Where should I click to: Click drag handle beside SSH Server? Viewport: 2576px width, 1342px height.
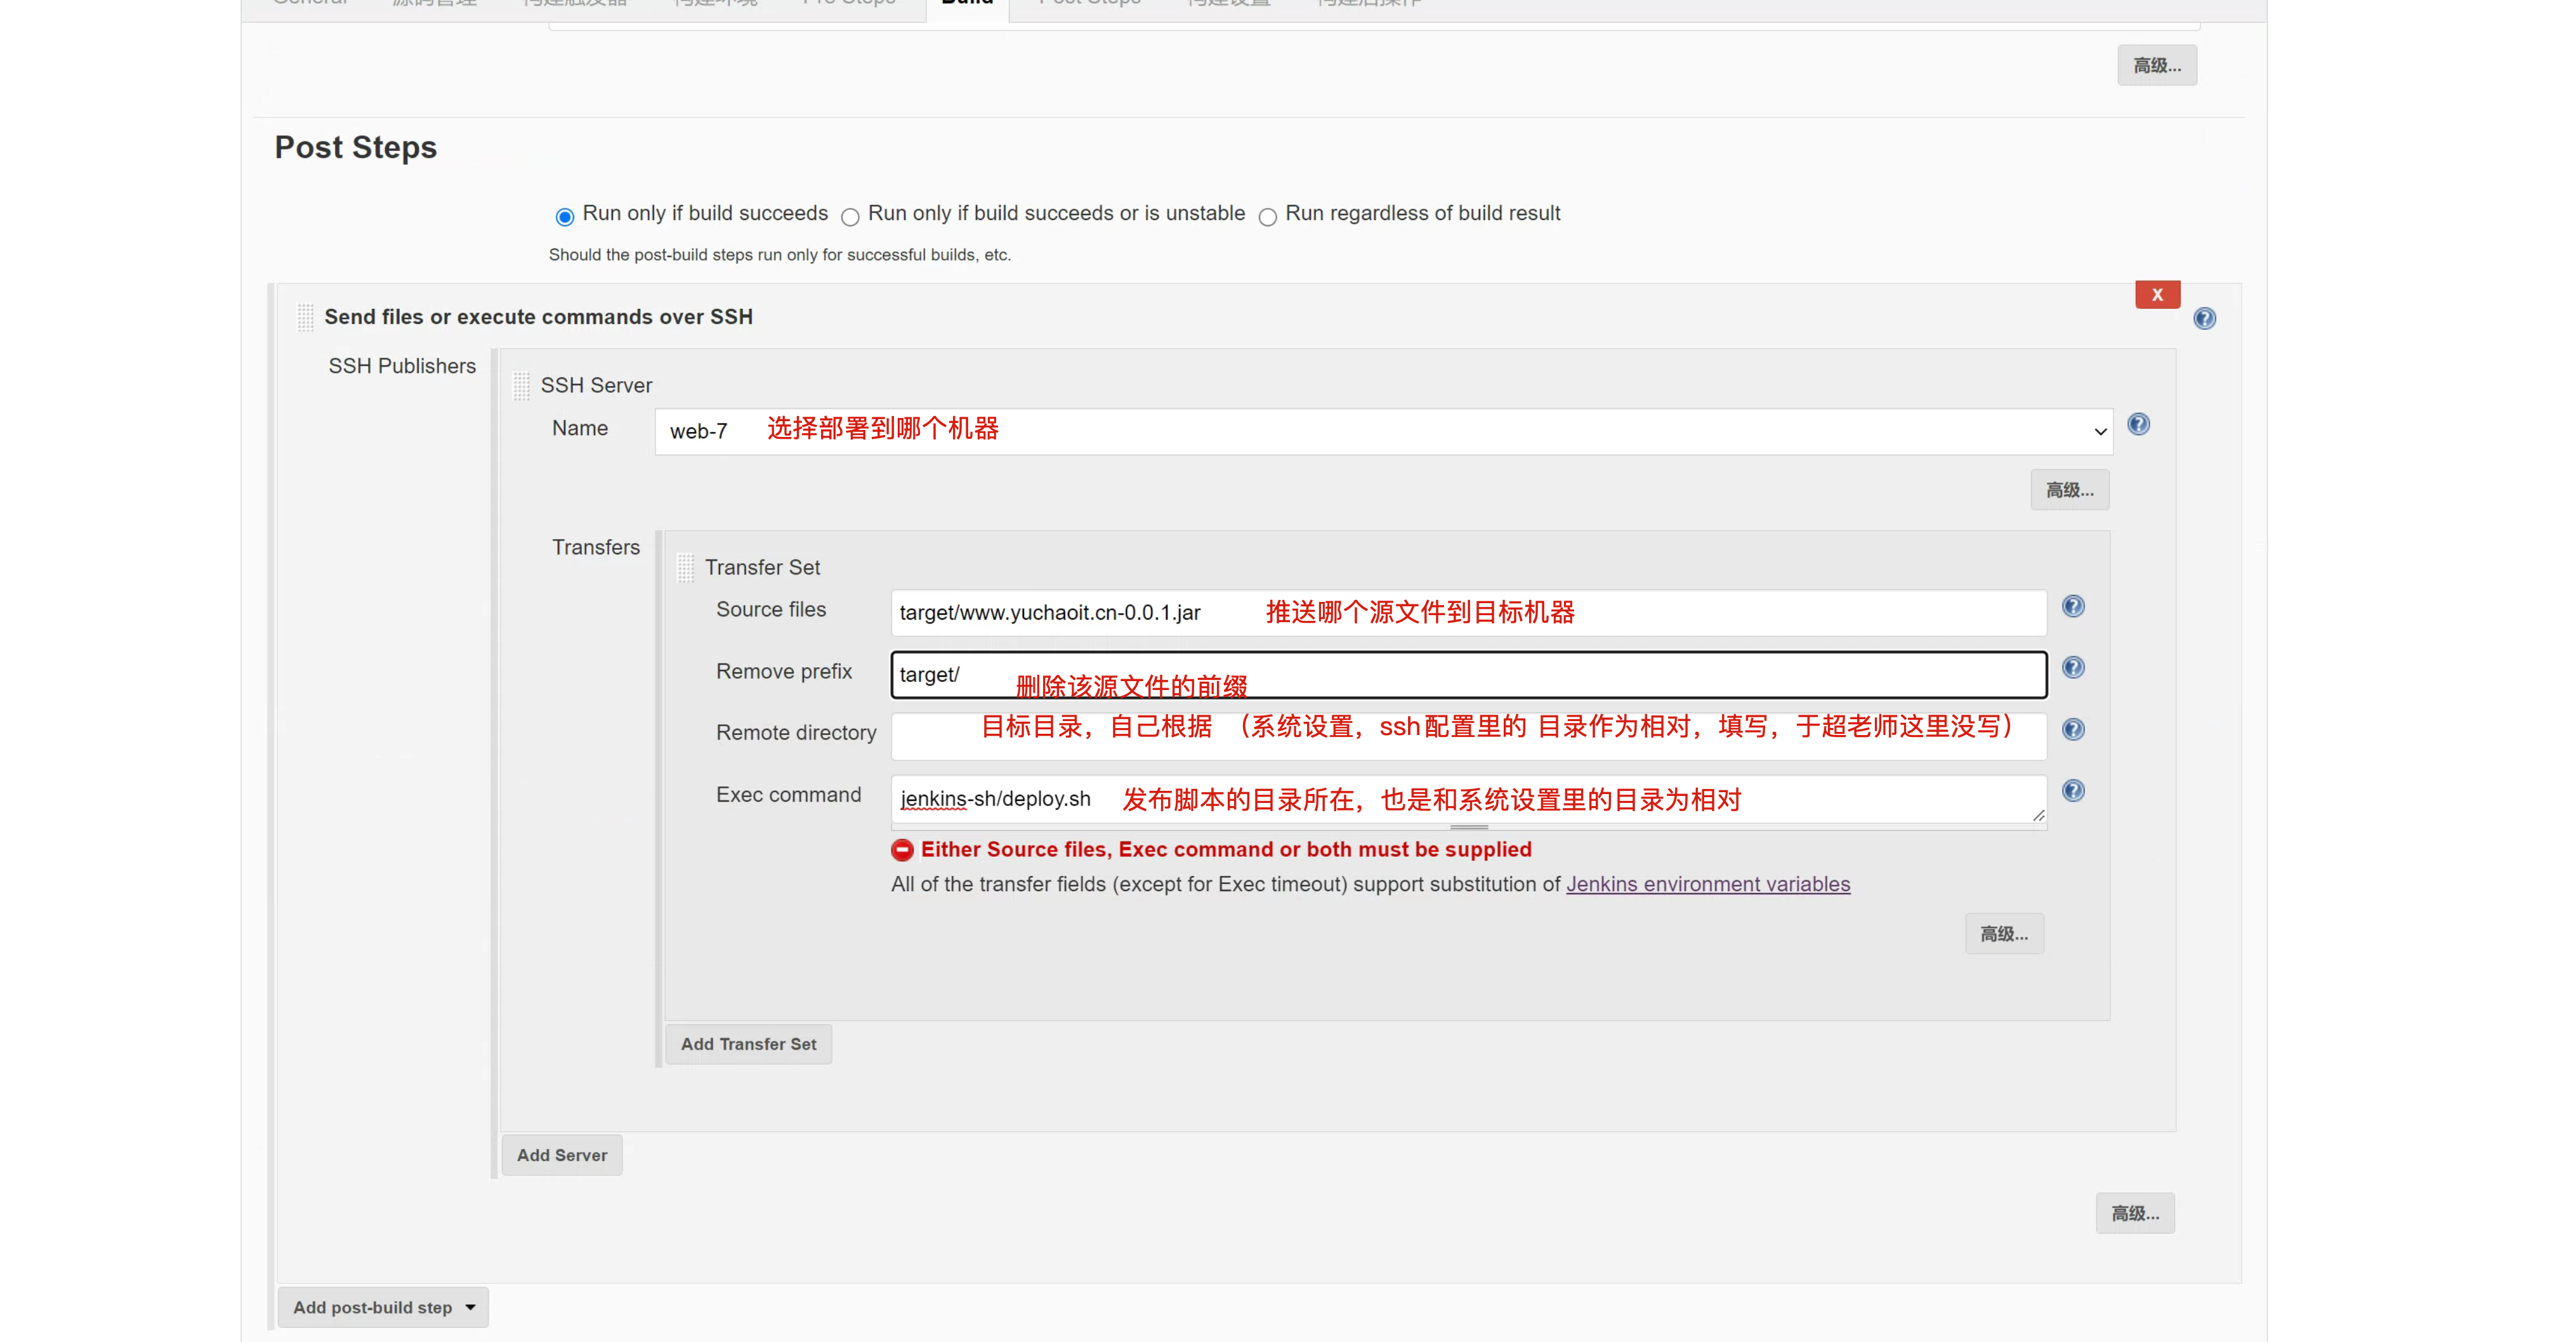click(x=521, y=386)
